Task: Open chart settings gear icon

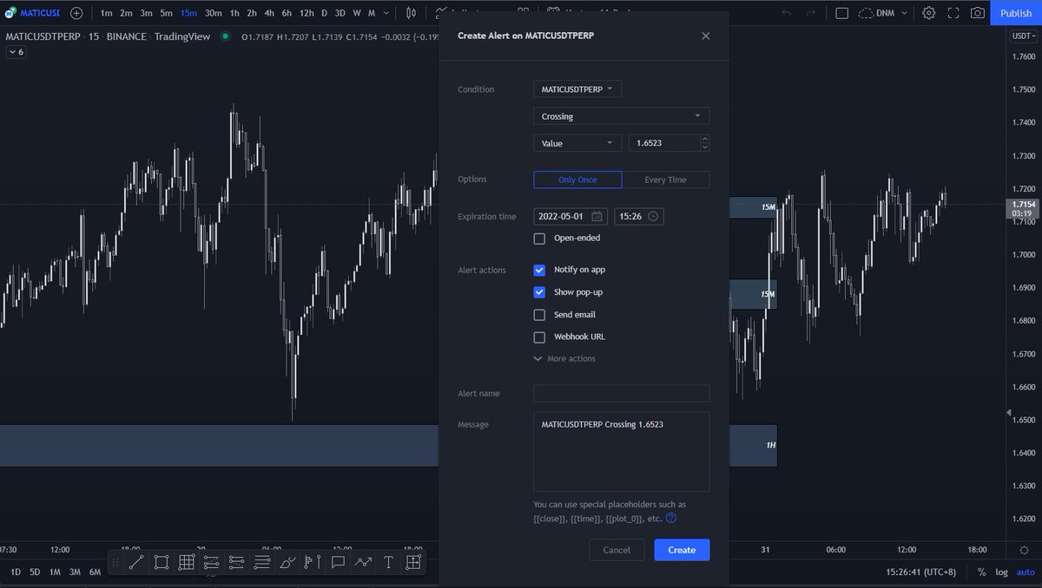Action: click(x=929, y=13)
